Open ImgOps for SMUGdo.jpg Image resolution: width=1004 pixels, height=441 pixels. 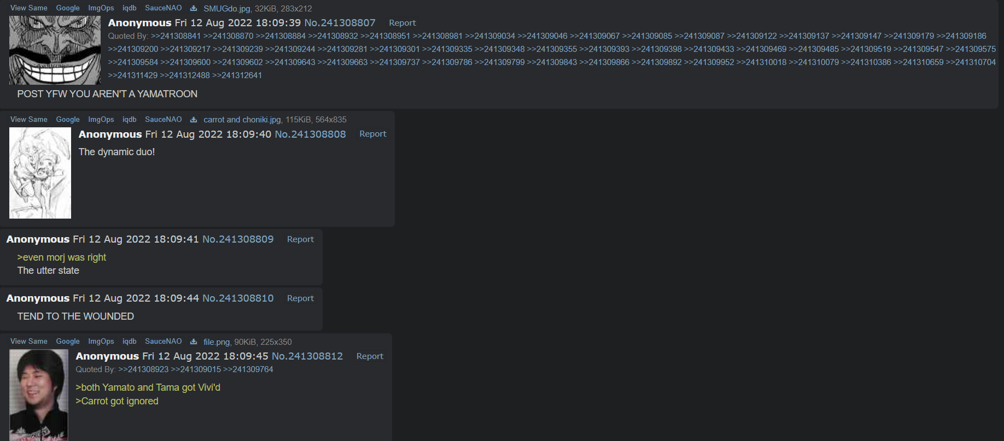101,8
